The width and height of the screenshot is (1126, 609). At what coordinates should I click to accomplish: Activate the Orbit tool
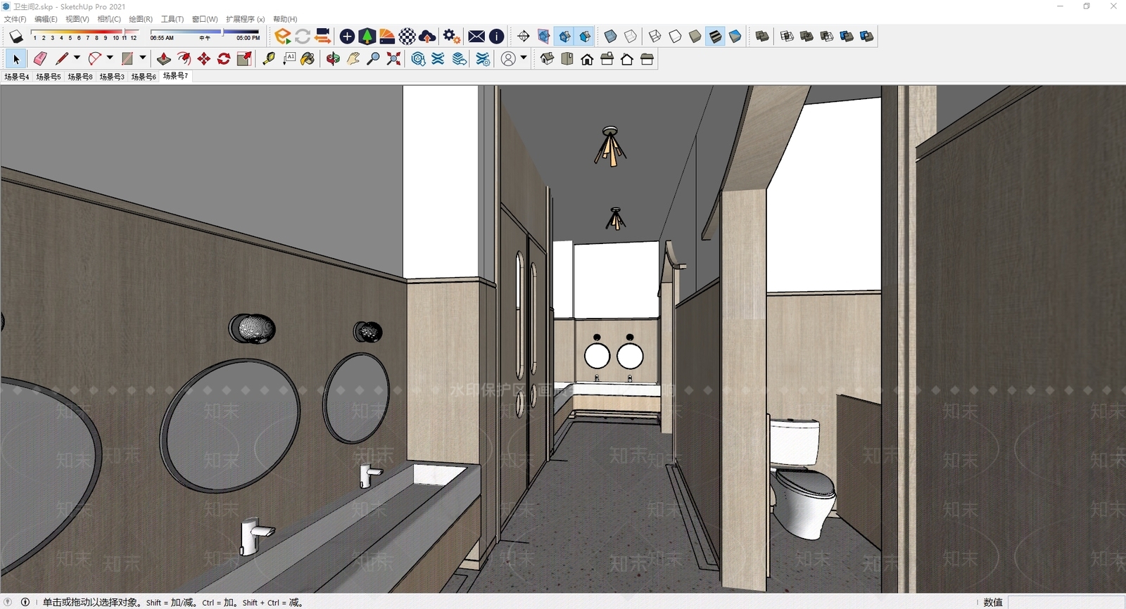coord(333,59)
